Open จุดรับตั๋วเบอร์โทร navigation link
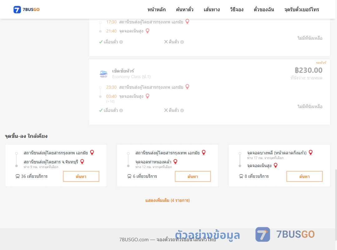This screenshot has width=337, height=250. 301,9
